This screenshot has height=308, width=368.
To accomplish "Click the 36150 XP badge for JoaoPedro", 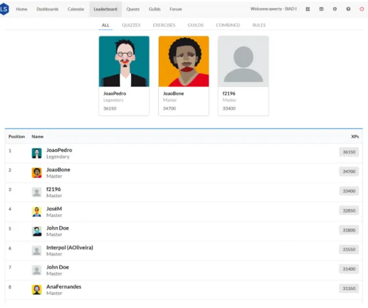I will (x=349, y=152).
